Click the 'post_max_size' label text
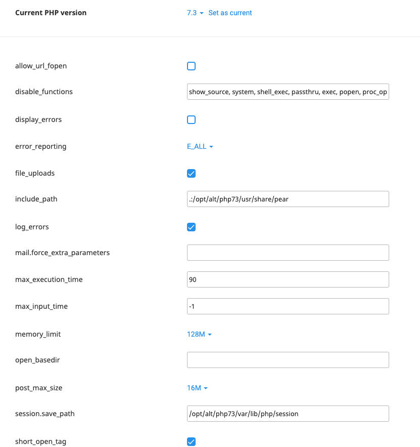The image size is (420, 447). coord(39,388)
